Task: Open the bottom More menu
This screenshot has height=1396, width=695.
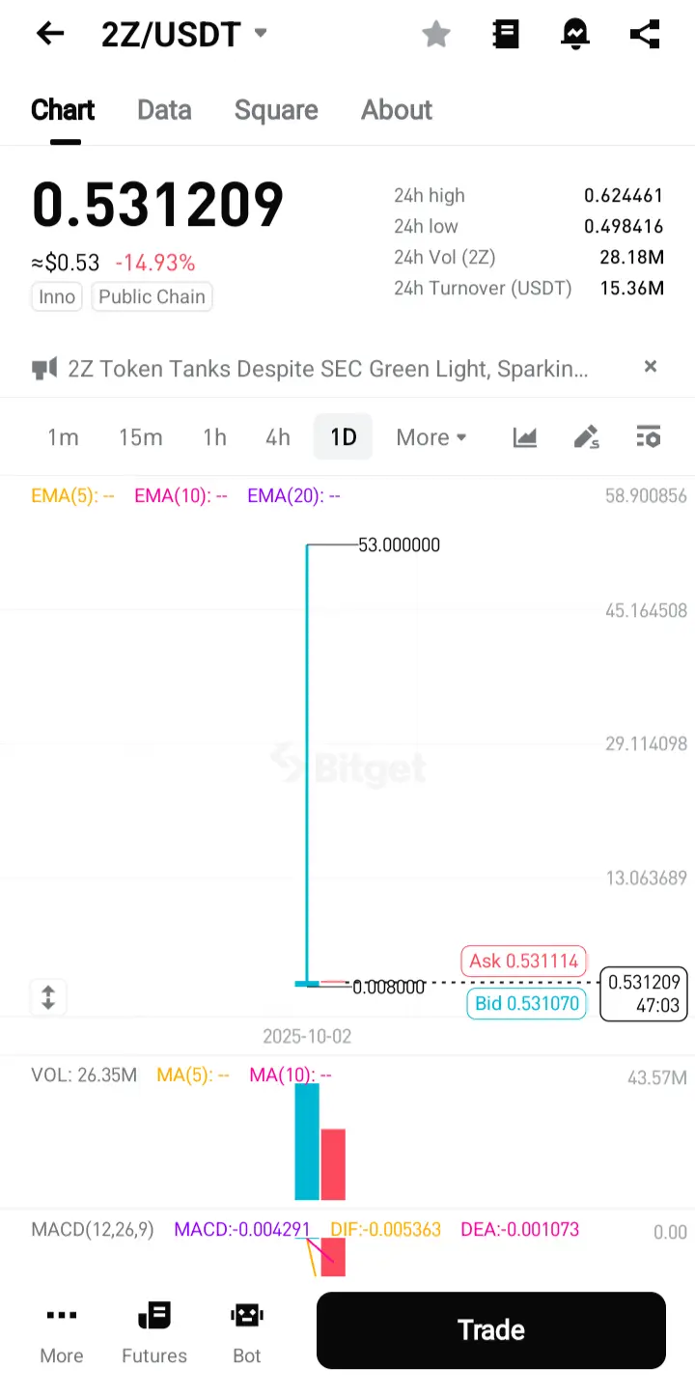Action: point(62,1330)
